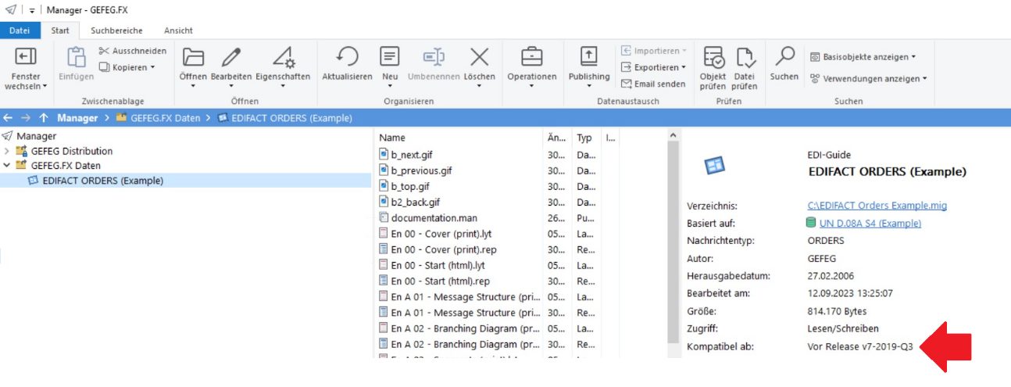Click the Öffnen folder icon
This screenshot has height=387, width=1011.
click(x=193, y=57)
